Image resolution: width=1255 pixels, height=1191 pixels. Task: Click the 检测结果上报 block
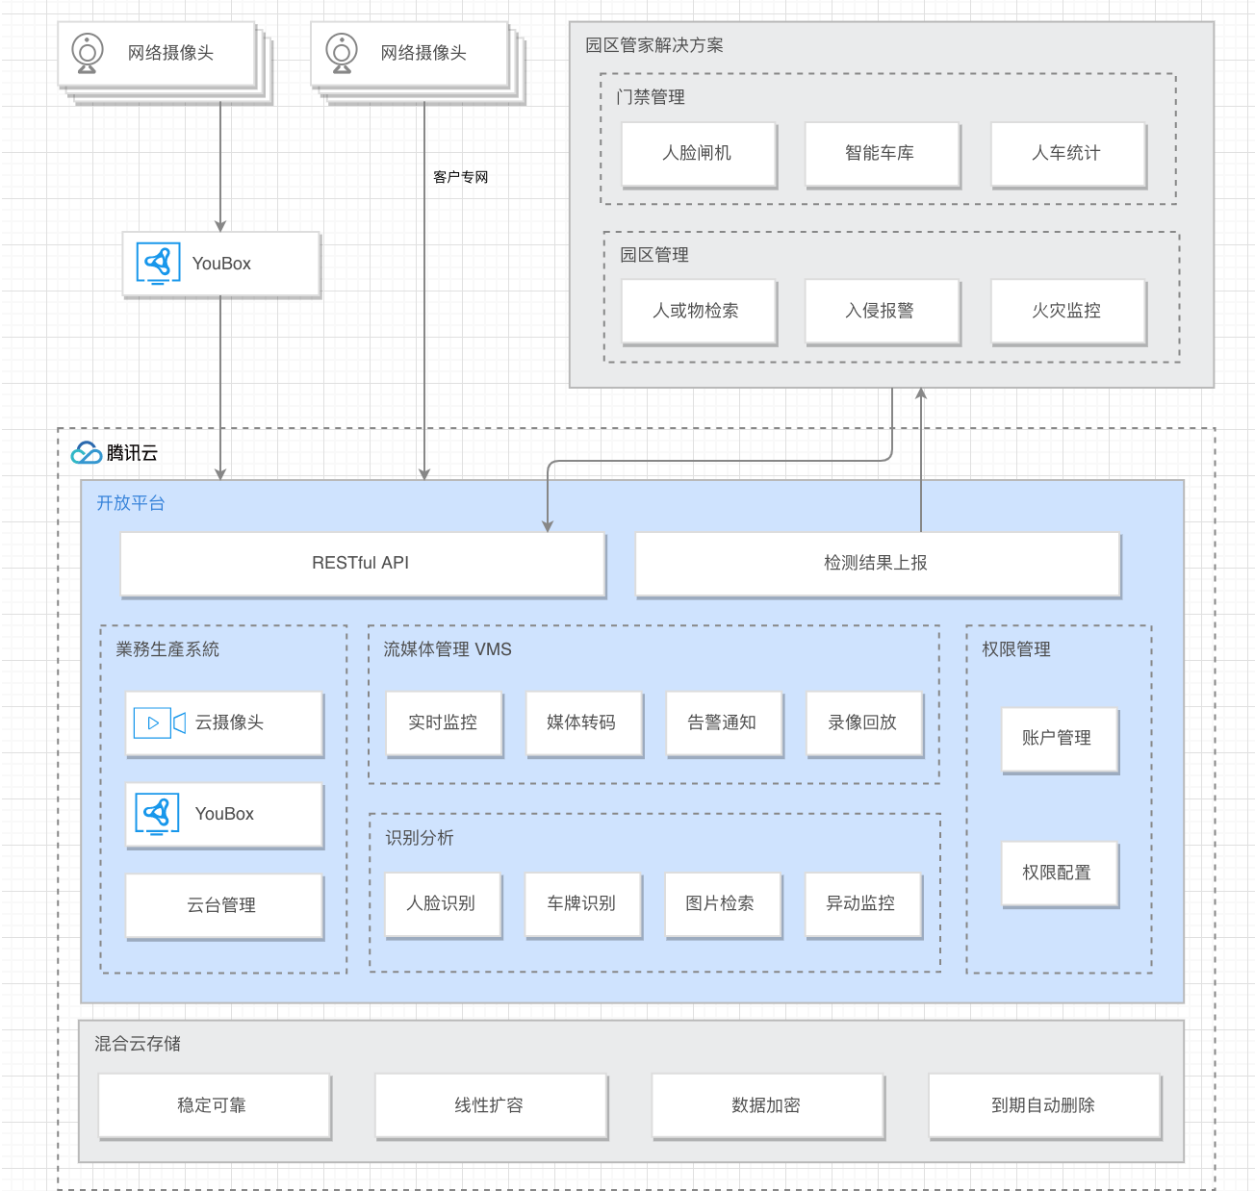877,564
